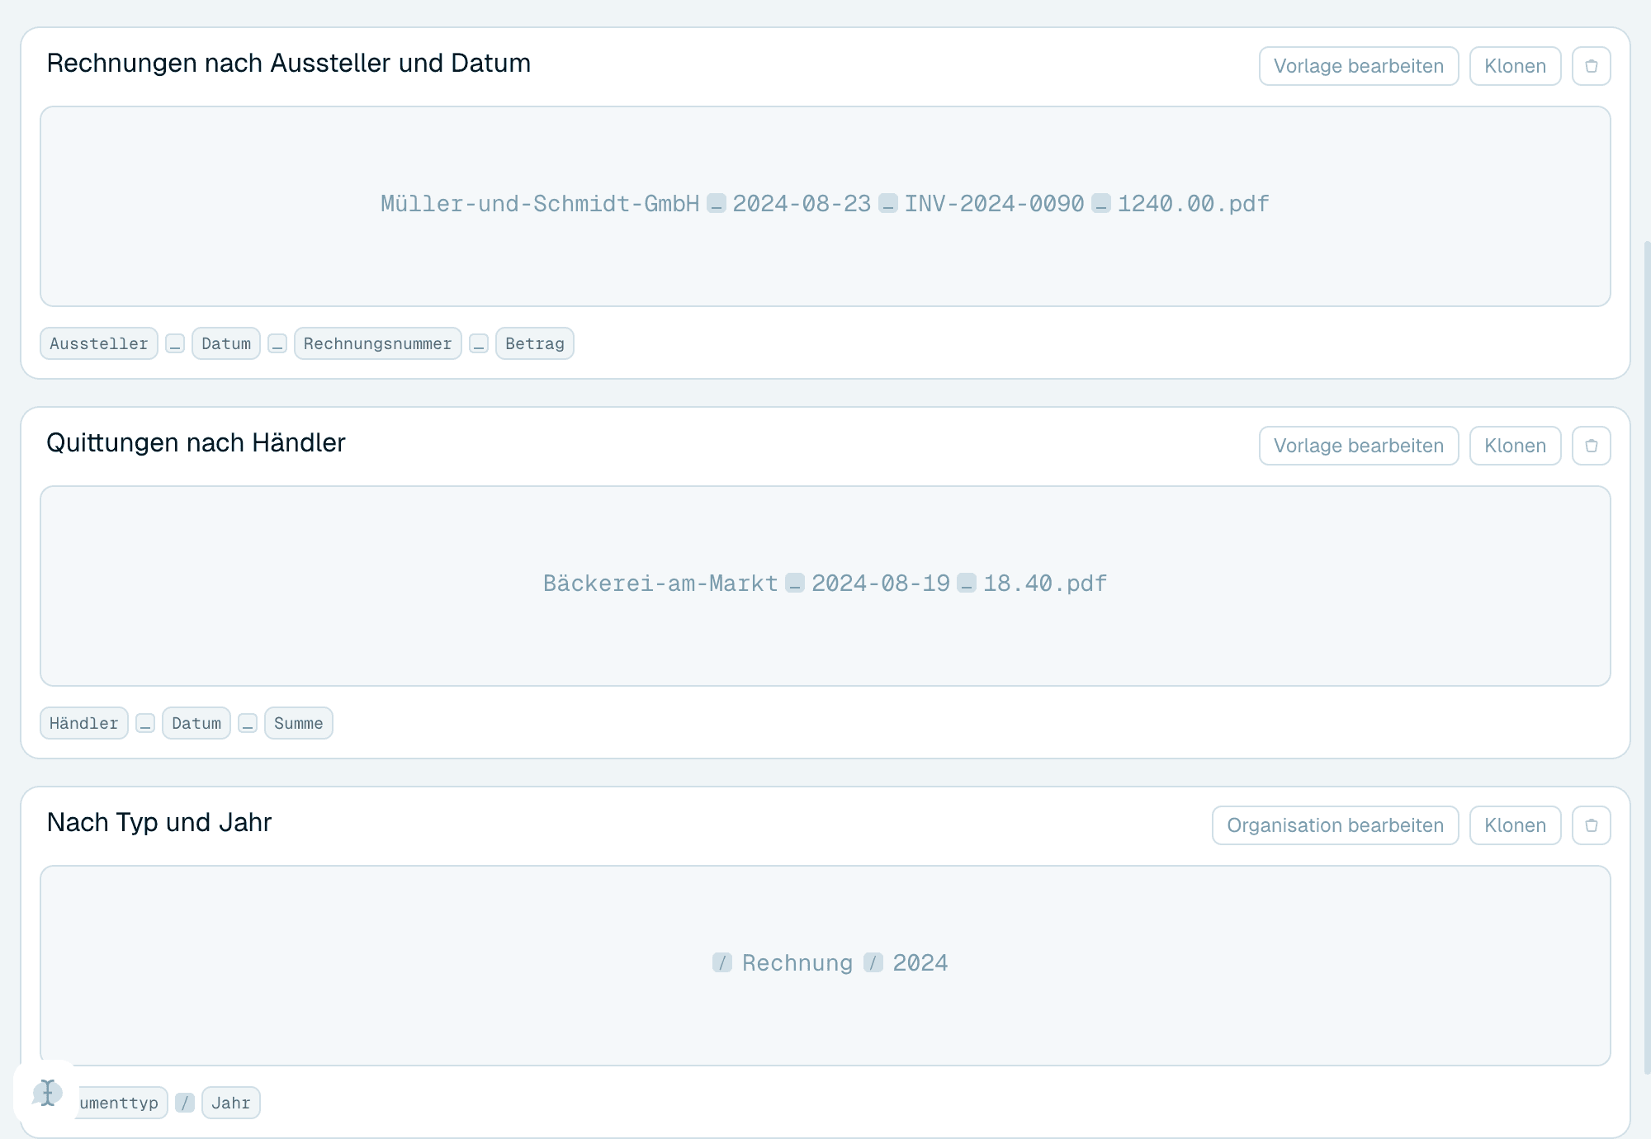The height and width of the screenshot is (1139, 1651).
Task: Clone the Nach Typ und Jahr template
Action: point(1515,825)
